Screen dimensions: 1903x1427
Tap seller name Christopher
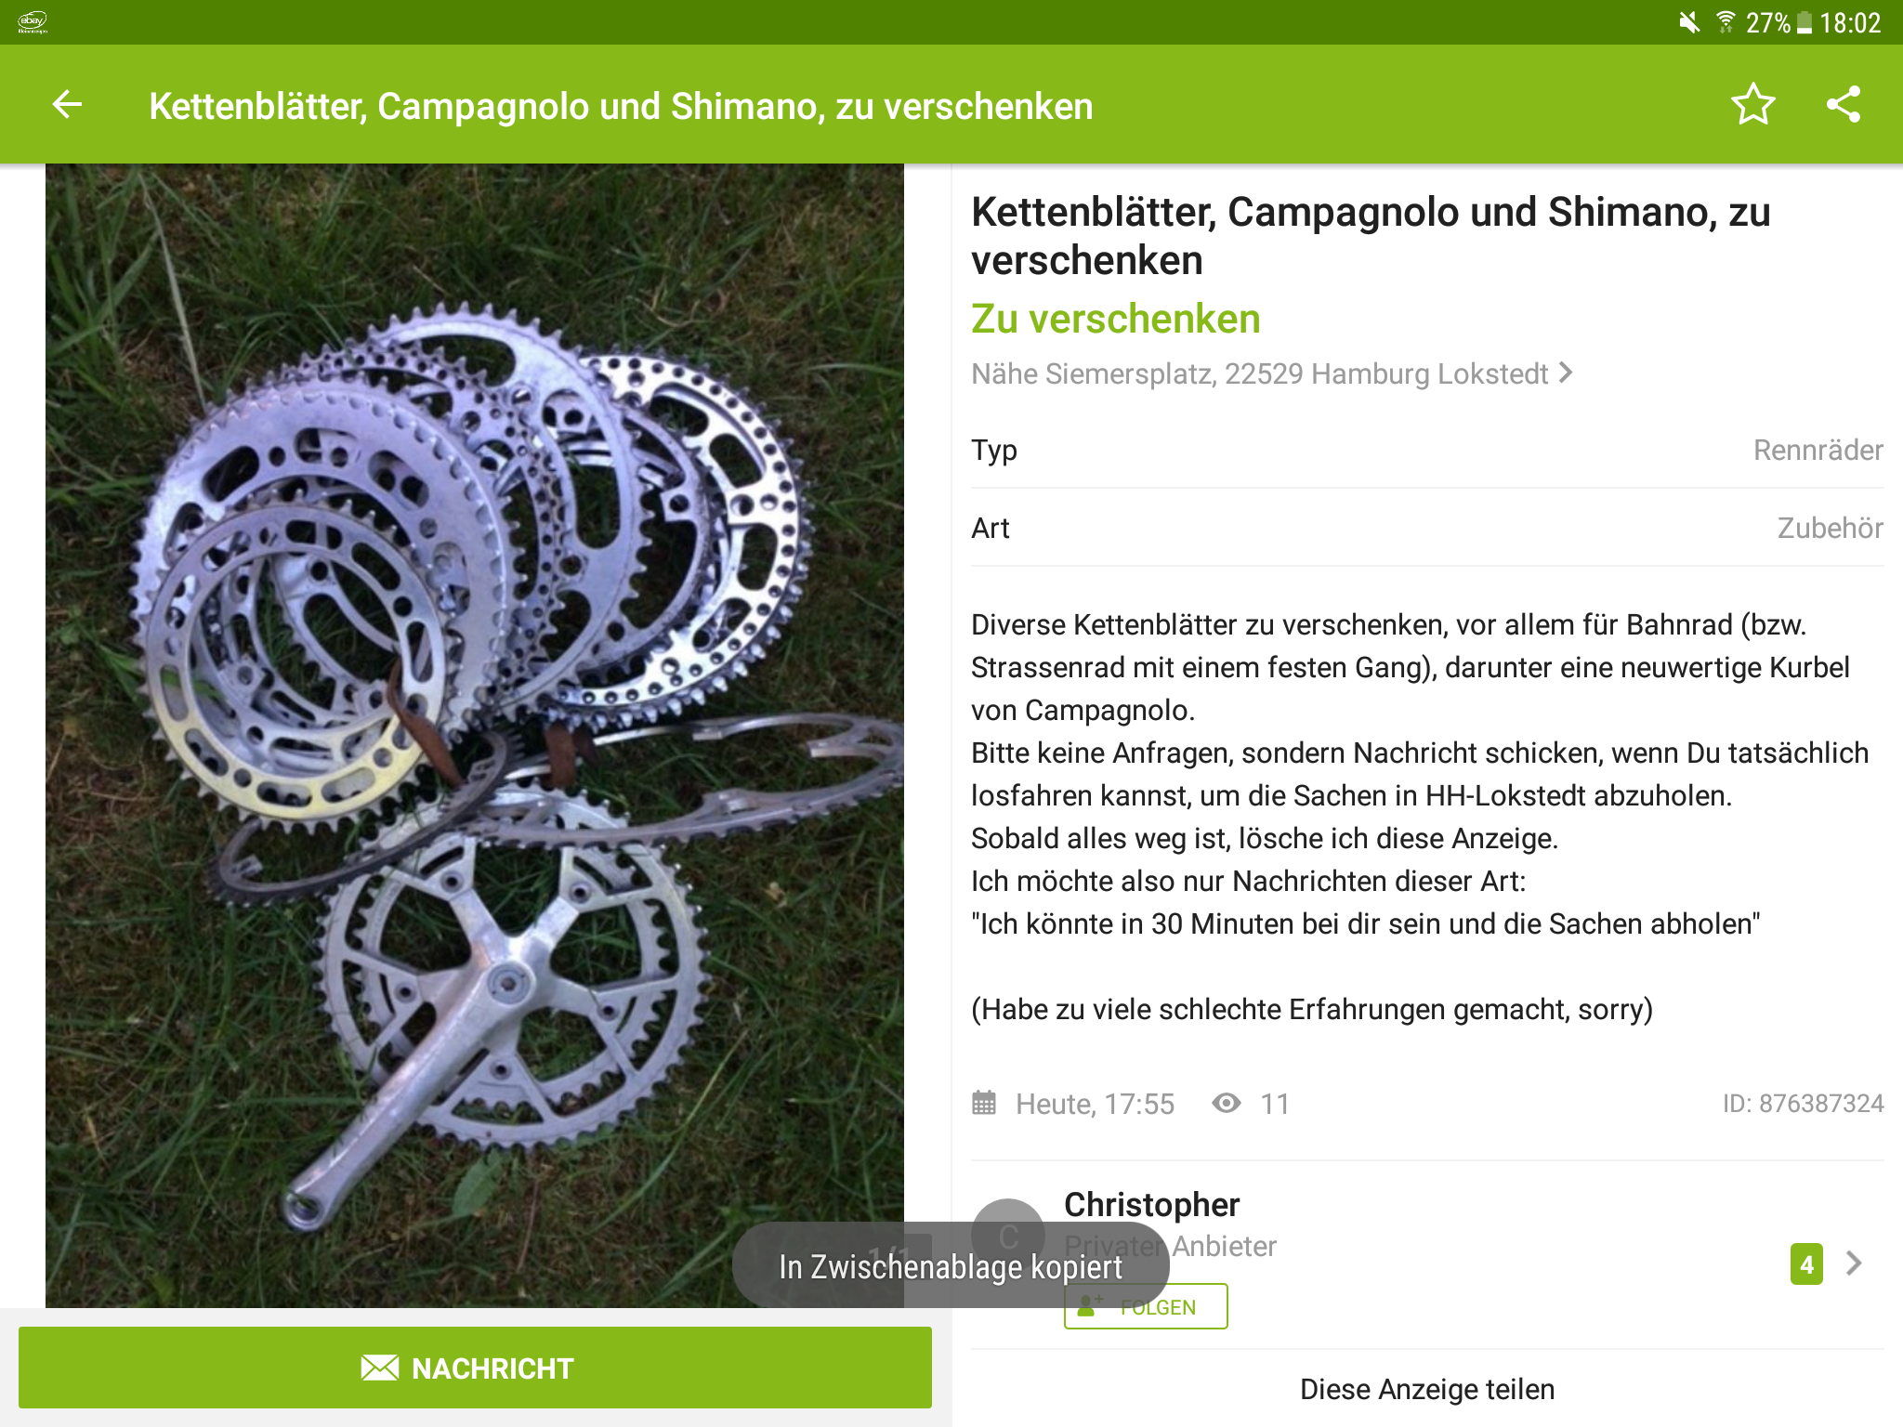coord(1151,1204)
